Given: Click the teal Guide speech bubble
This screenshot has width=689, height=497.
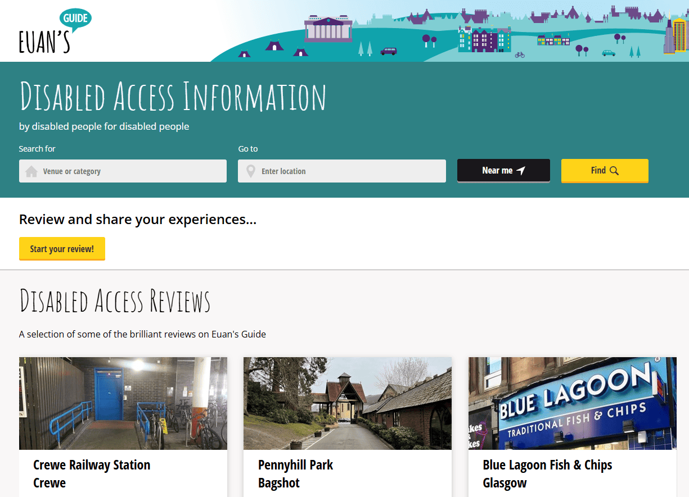Looking at the screenshot, I should click(75, 19).
